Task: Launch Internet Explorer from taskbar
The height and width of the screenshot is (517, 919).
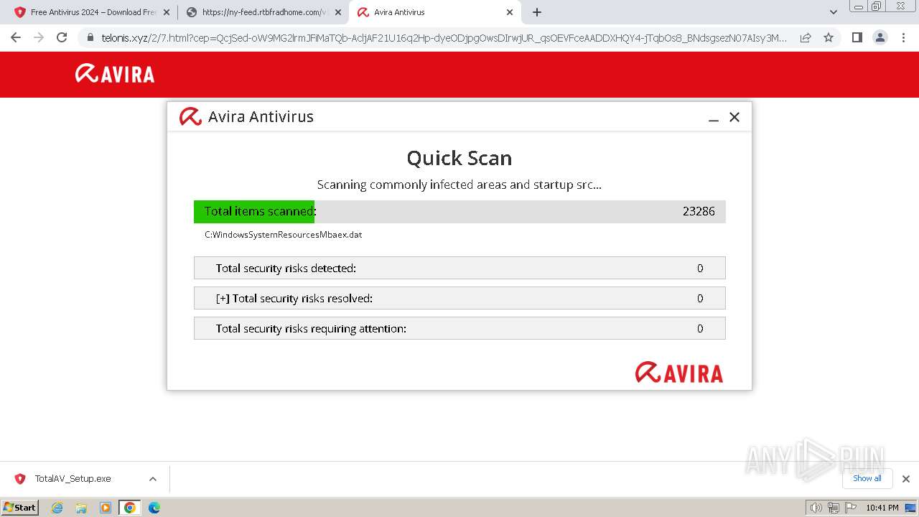Action: click(x=57, y=508)
